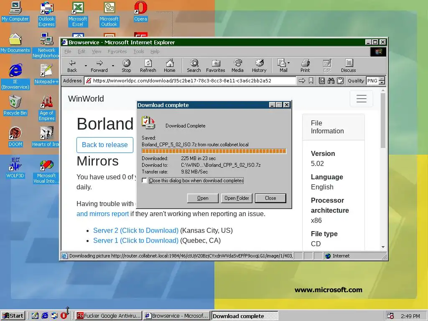Screen dimensions: 428x321
Task: Click Close button in download dialog
Action: coord(270,198)
